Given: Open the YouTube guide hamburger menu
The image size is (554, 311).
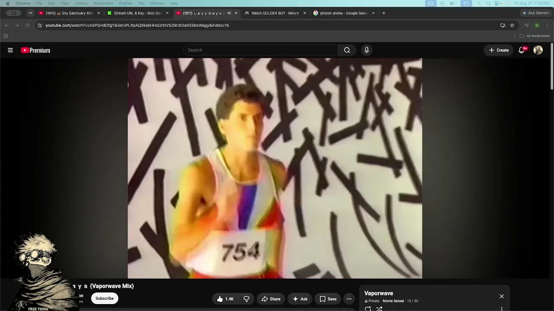Looking at the screenshot, I should point(10,50).
